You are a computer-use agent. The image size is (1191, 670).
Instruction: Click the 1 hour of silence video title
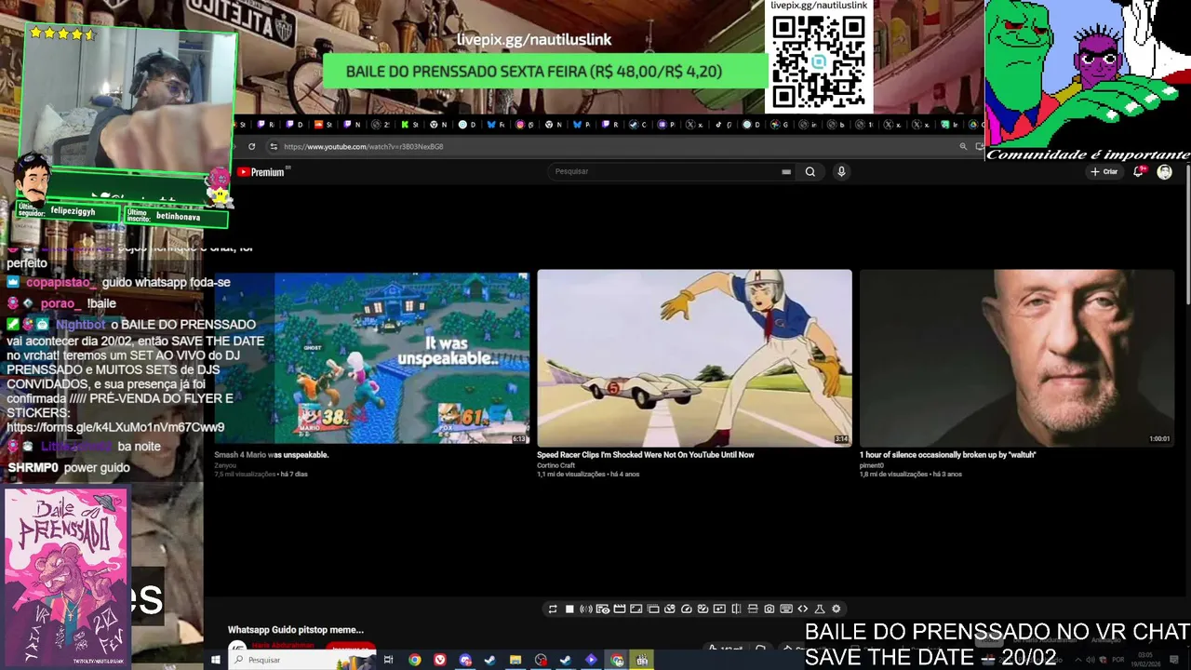(x=947, y=455)
